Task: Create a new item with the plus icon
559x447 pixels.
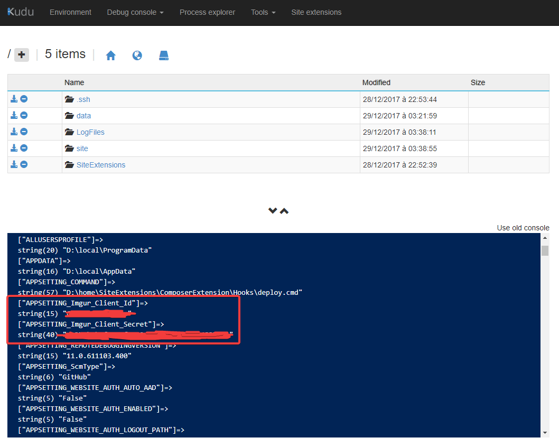Action: [21, 54]
